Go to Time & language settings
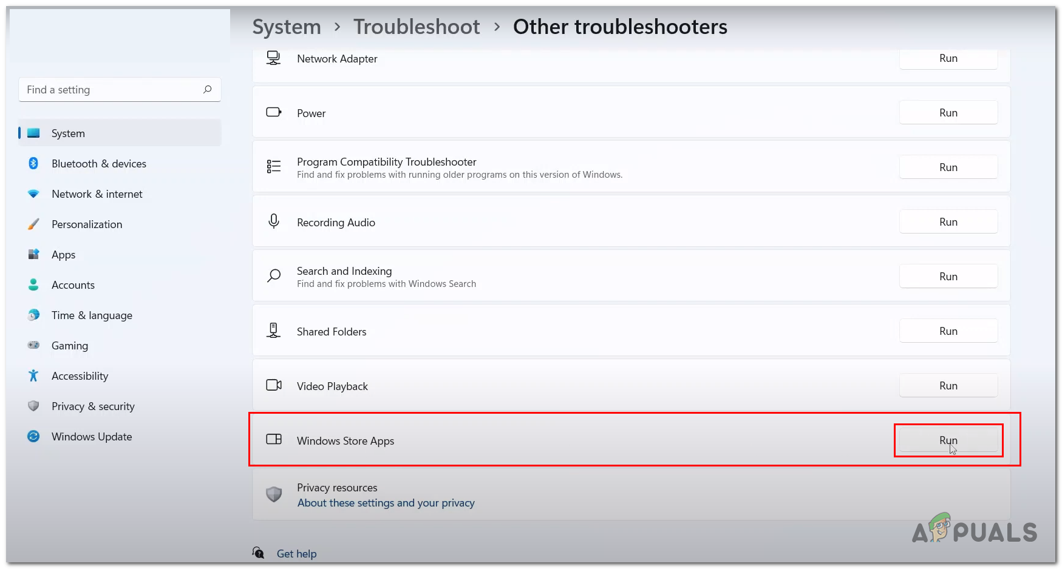 [x=92, y=315]
